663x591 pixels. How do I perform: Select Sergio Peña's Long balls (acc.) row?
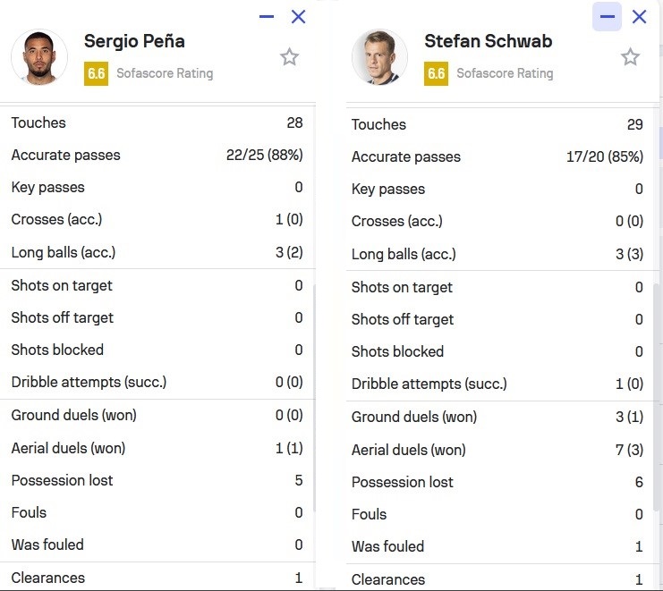click(x=157, y=252)
